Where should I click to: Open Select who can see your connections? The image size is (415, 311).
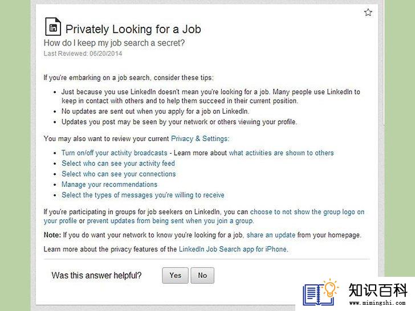[x=119, y=174]
